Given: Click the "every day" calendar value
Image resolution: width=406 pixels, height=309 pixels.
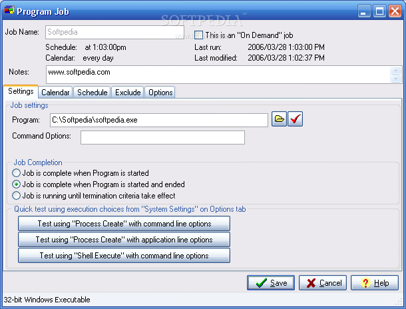Looking at the screenshot, I should coord(98,58).
